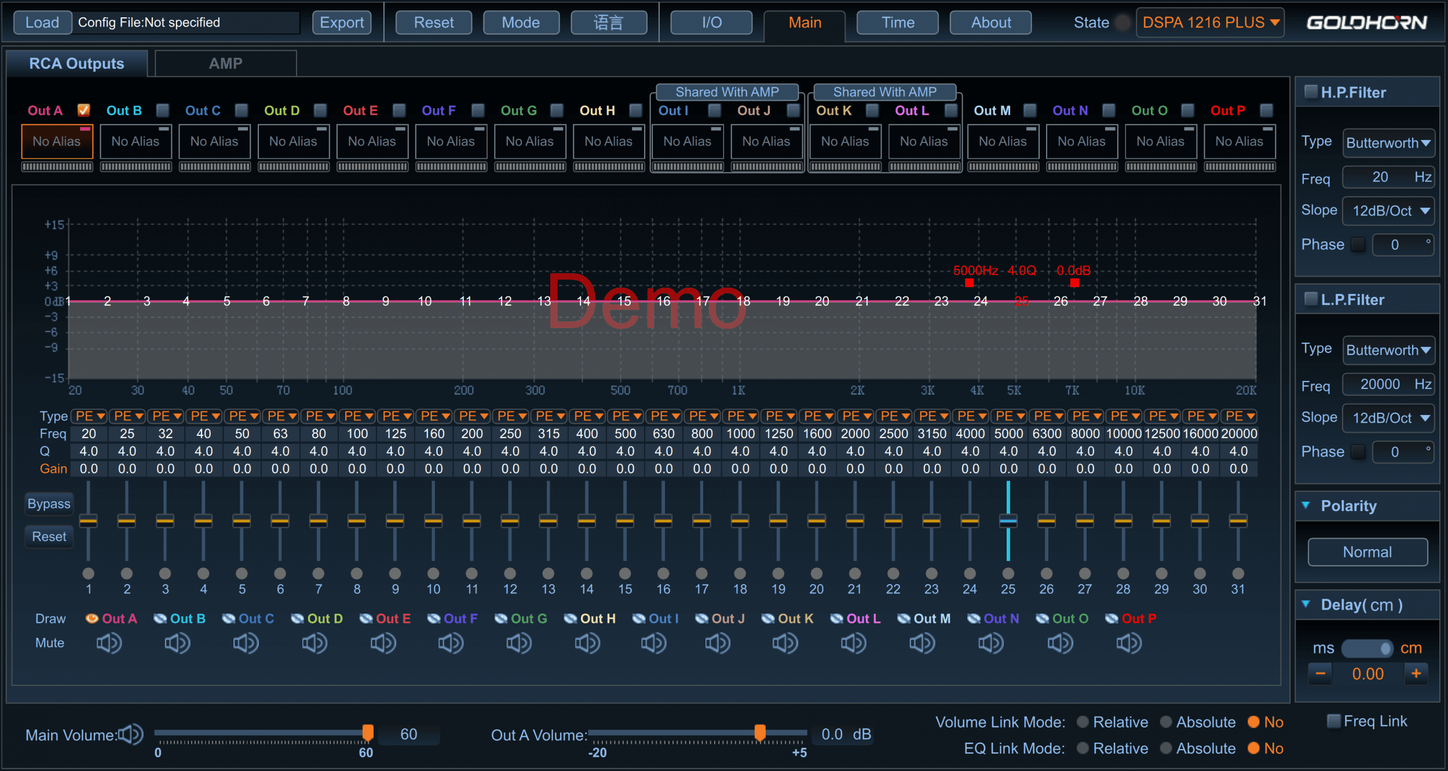Image resolution: width=1448 pixels, height=771 pixels.
Task: Enable the H.P.Filter checkbox
Action: click(1310, 91)
